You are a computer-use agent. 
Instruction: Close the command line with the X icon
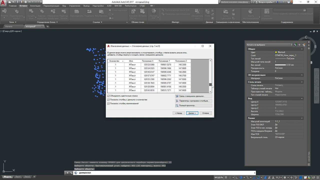click(67, 173)
